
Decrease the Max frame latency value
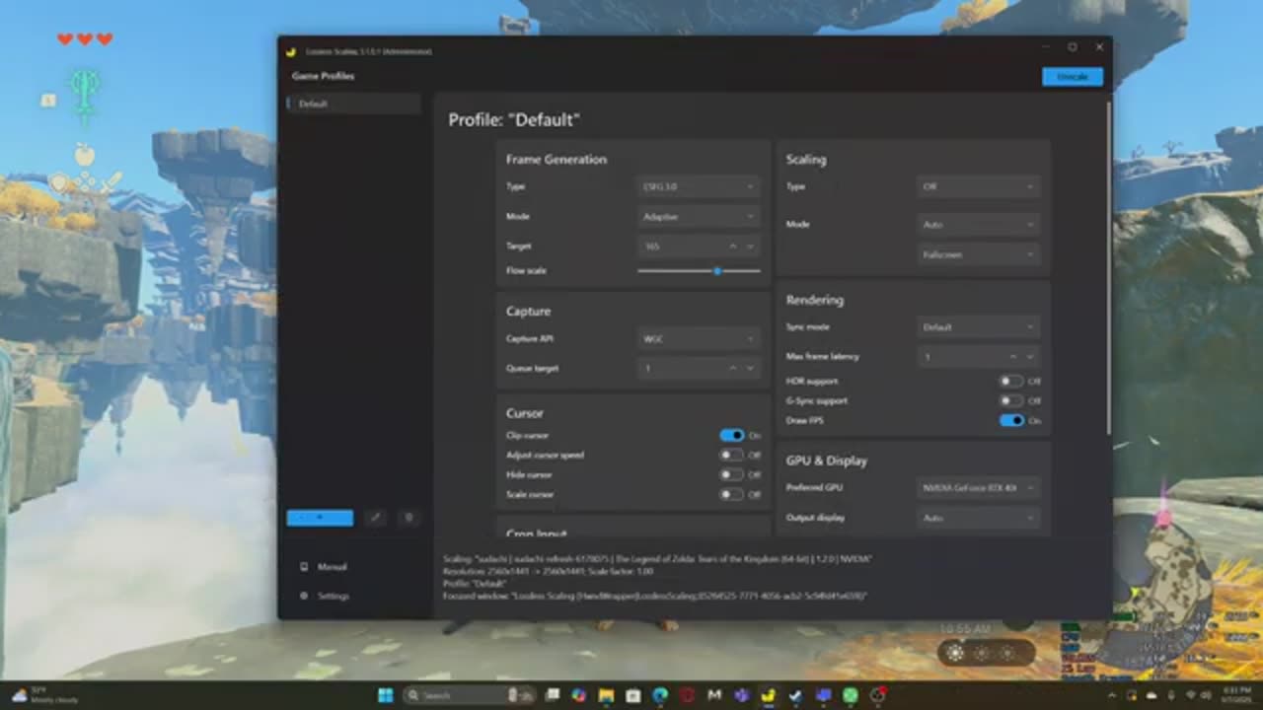click(1030, 356)
